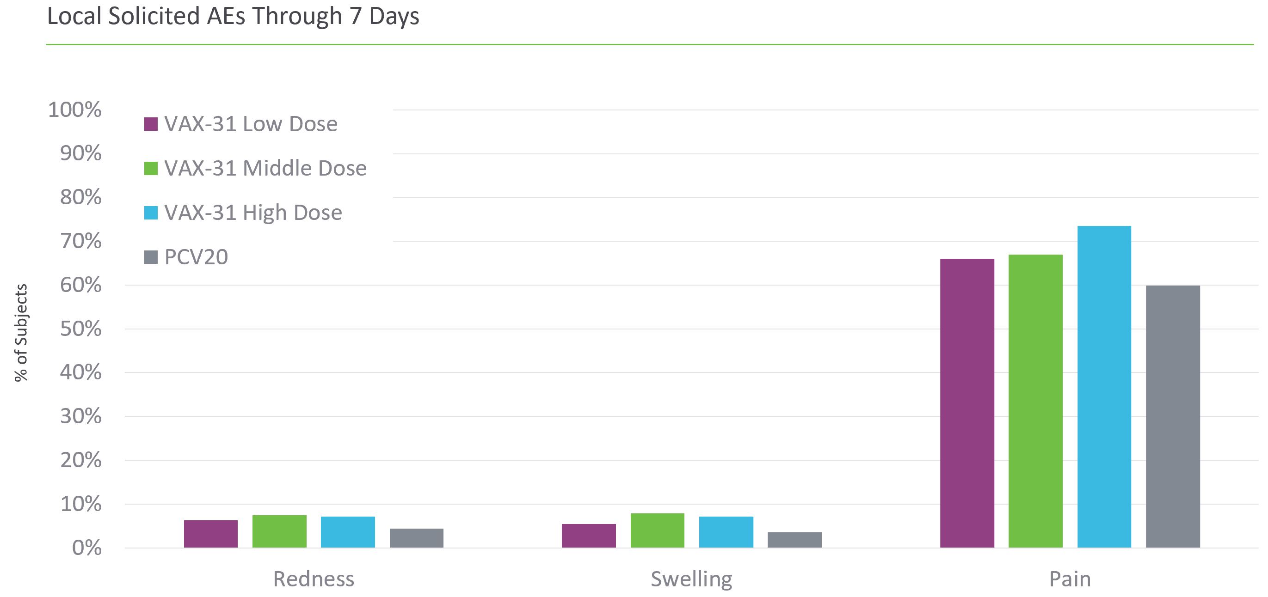Screen dimensions: 1268x597
Task: Click the green Middle Dose bar for Pain
Action: 1035,401
